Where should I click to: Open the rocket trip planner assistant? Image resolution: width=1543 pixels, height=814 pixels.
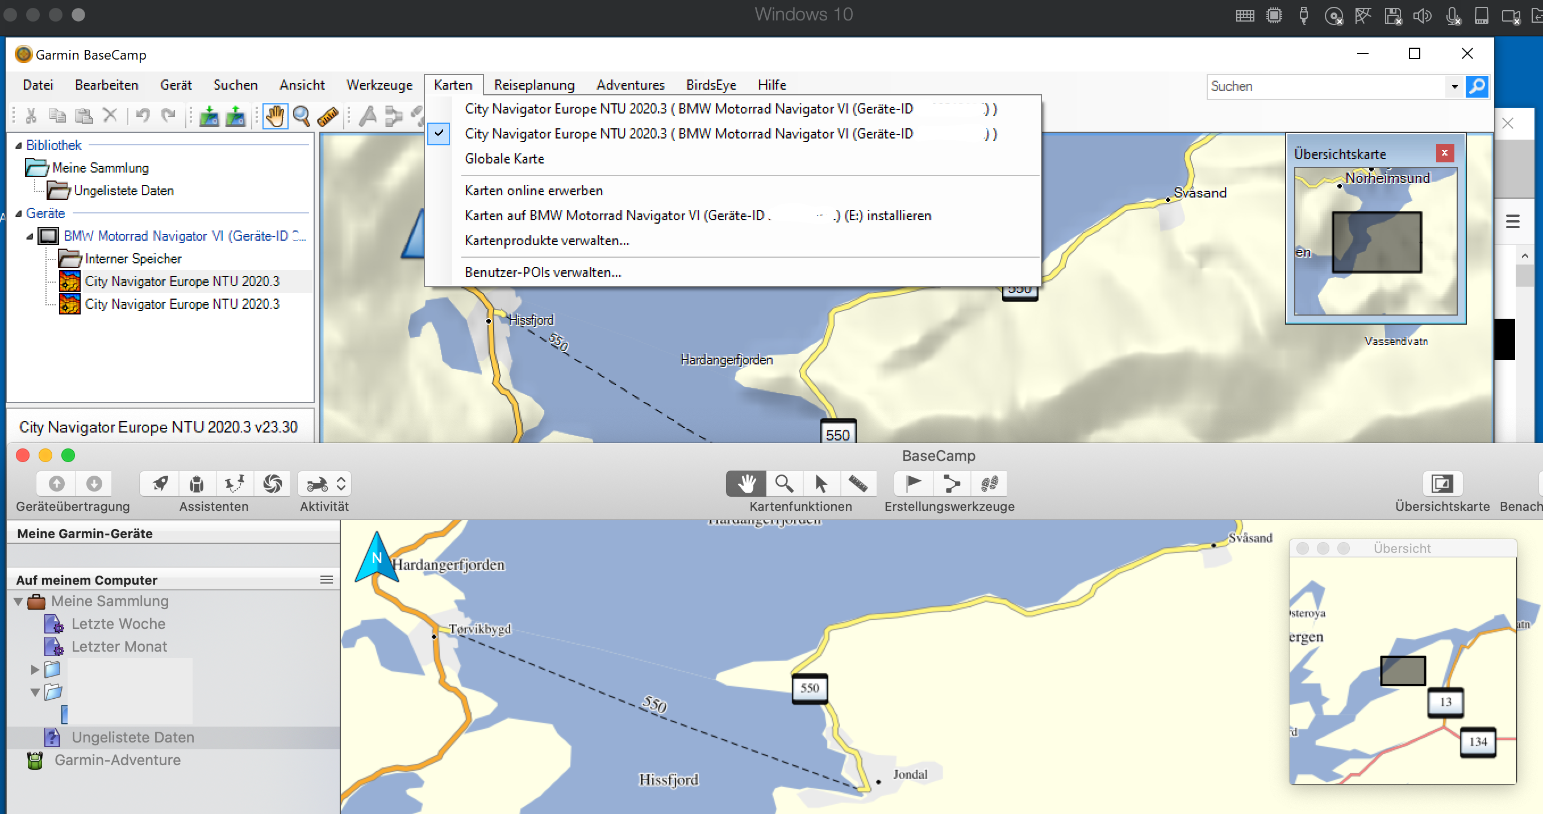click(x=159, y=483)
